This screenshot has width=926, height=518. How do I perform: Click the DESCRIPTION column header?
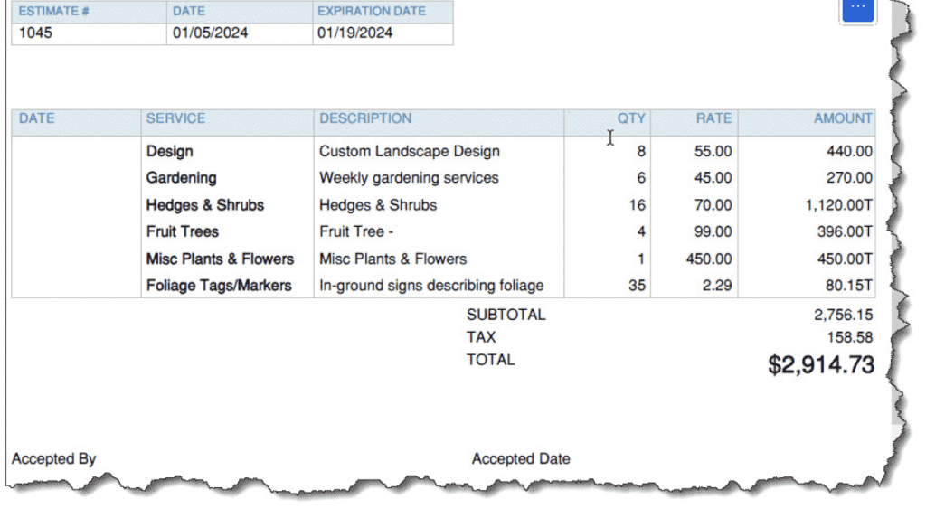365,118
